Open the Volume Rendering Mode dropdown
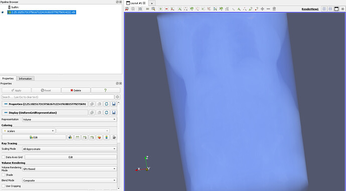This screenshot has height=191, width=346. (70, 169)
